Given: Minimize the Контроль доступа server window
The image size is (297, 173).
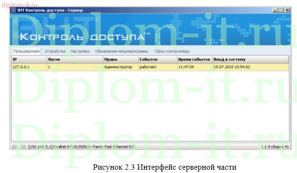Looking at the screenshot, I should [275, 10].
